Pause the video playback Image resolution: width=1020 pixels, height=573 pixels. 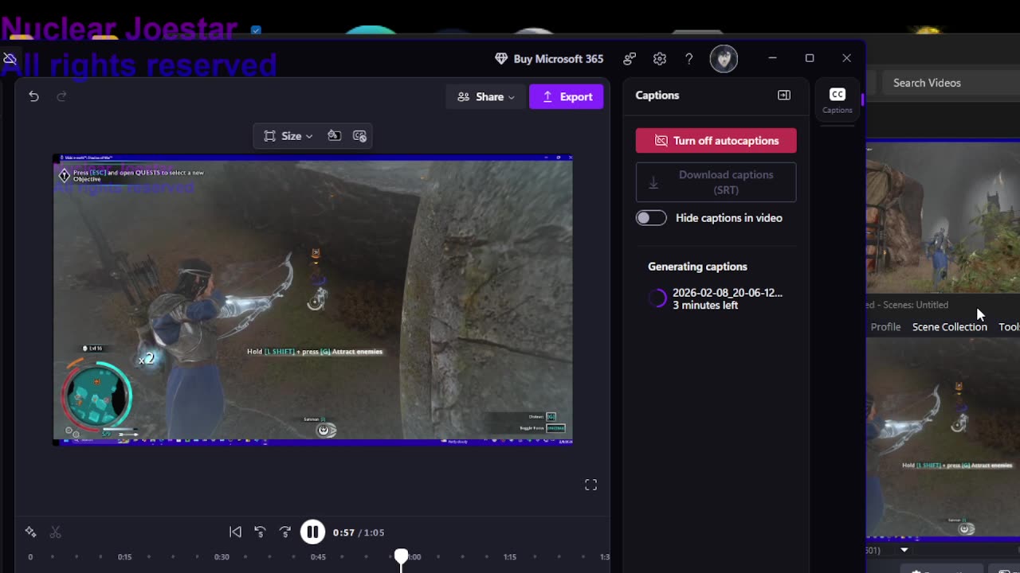point(312,532)
